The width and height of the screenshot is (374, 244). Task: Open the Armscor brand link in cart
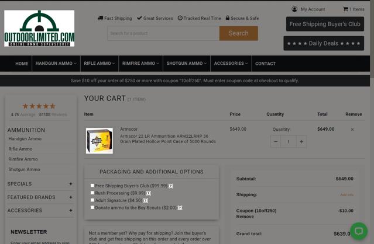(x=129, y=129)
